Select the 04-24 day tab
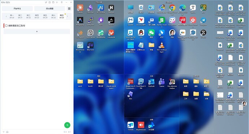This screenshot has width=249, height=134. coord(45,16)
